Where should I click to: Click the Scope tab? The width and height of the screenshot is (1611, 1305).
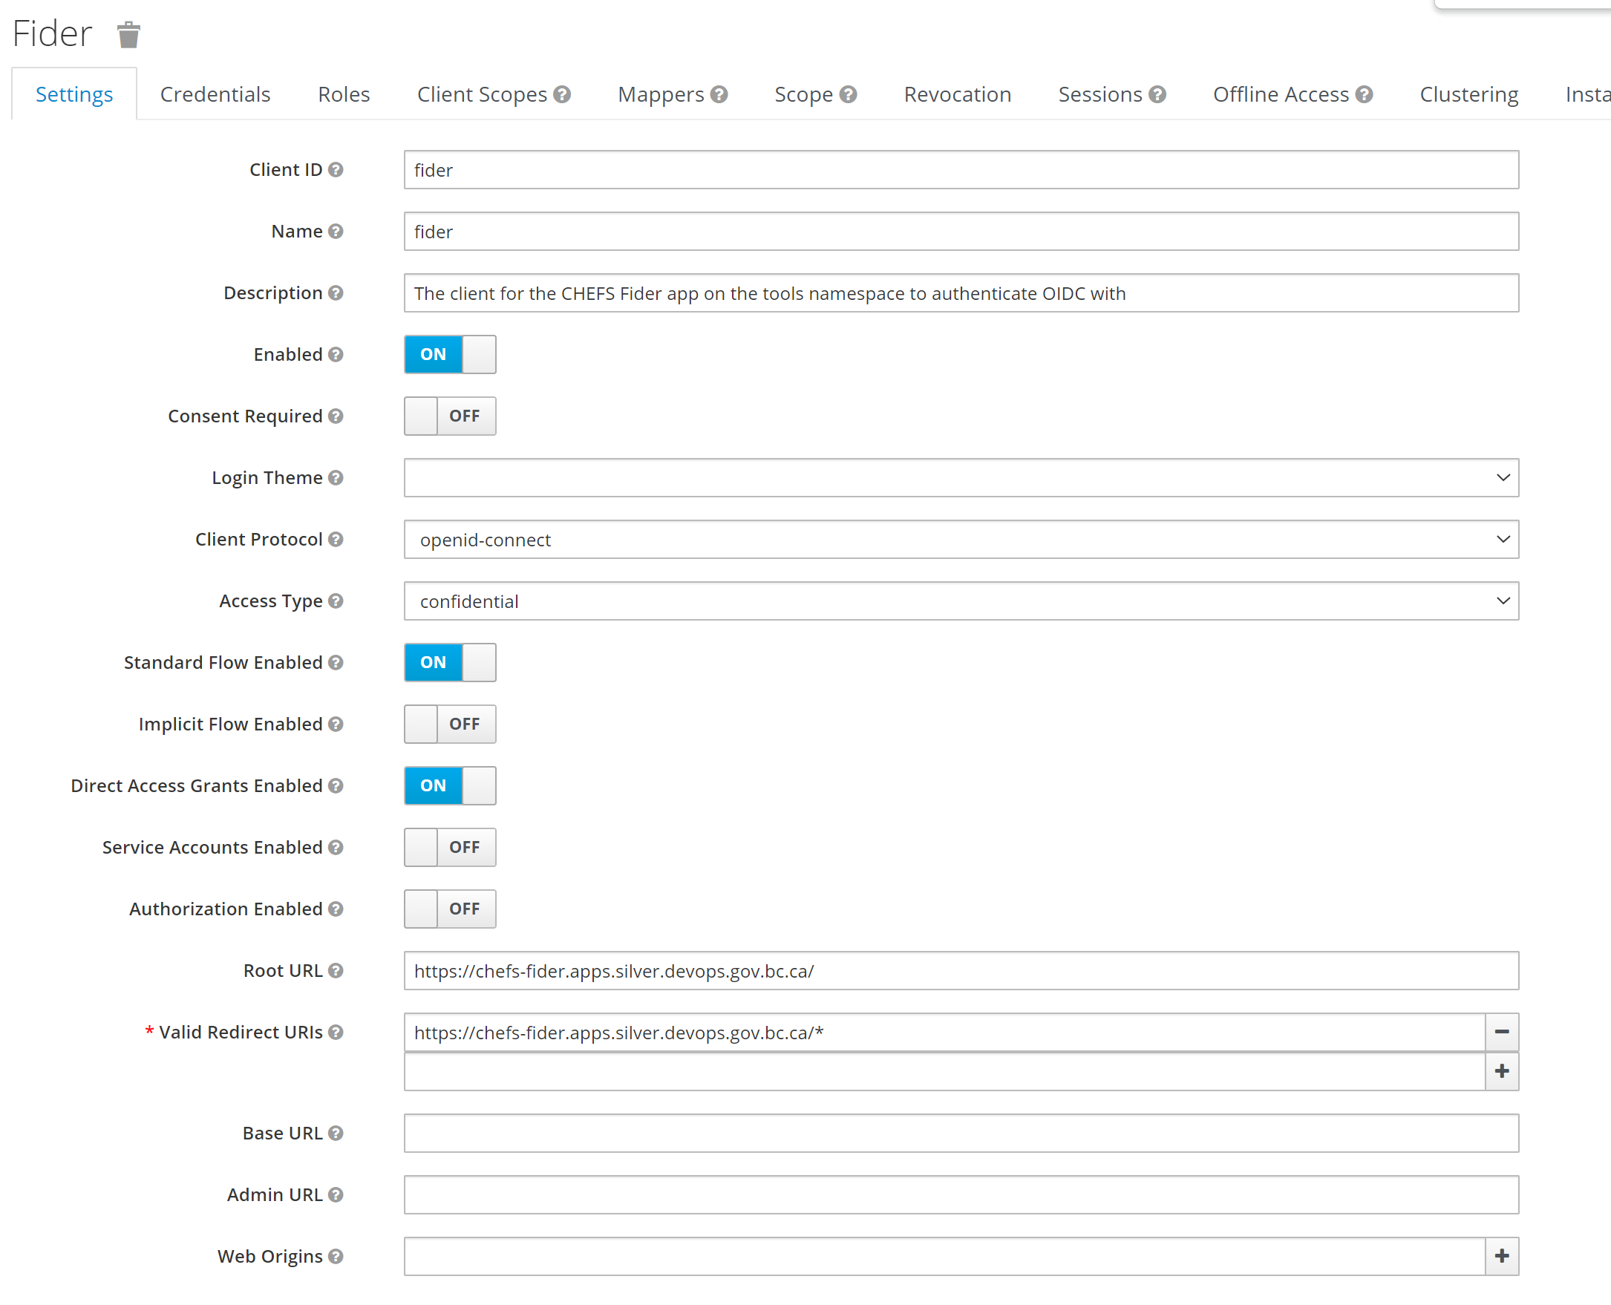coord(800,94)
